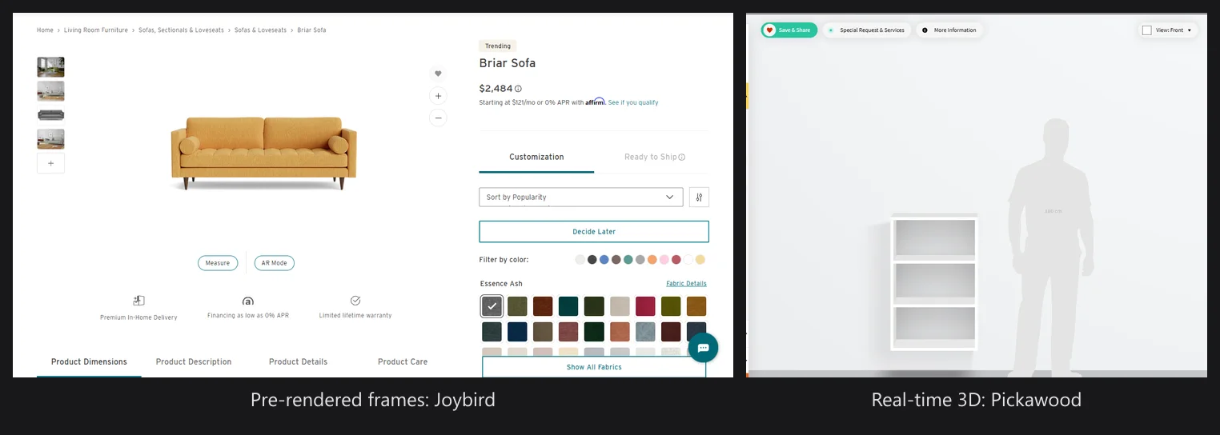The image size is (1220, 435).
Task: Zoom in on the sofa image with plus button
Action: point(438,96)
